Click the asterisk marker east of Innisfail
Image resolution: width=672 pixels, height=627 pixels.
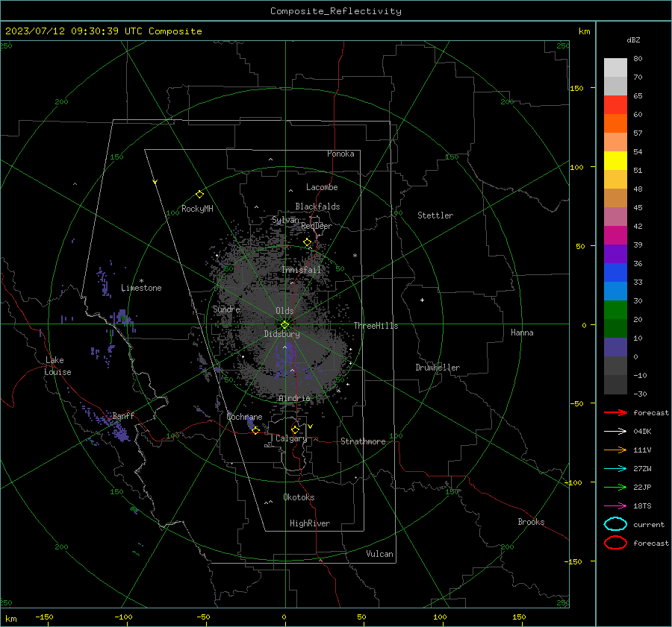pos(355,256)
